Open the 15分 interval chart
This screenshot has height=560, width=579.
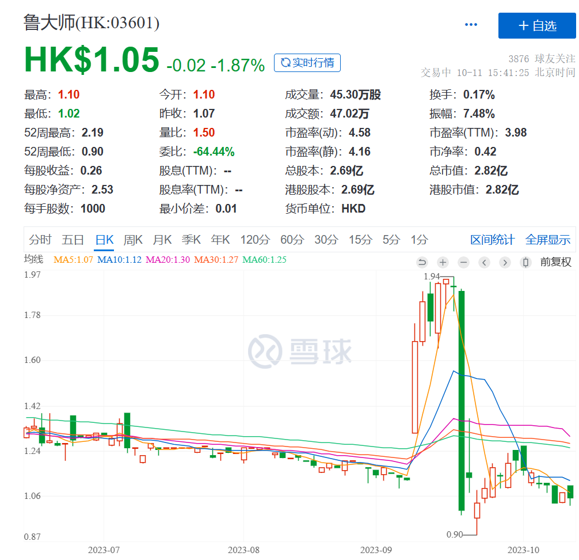coord(361,240)
